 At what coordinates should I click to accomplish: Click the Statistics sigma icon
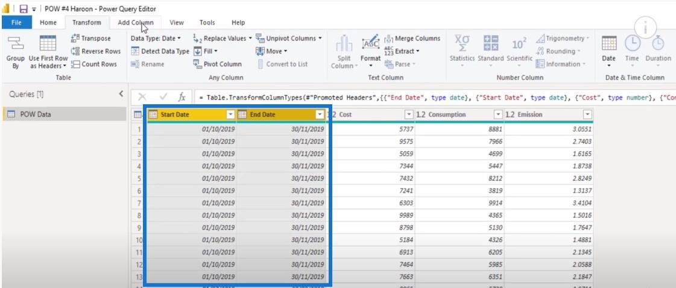[x=462, y=43]
